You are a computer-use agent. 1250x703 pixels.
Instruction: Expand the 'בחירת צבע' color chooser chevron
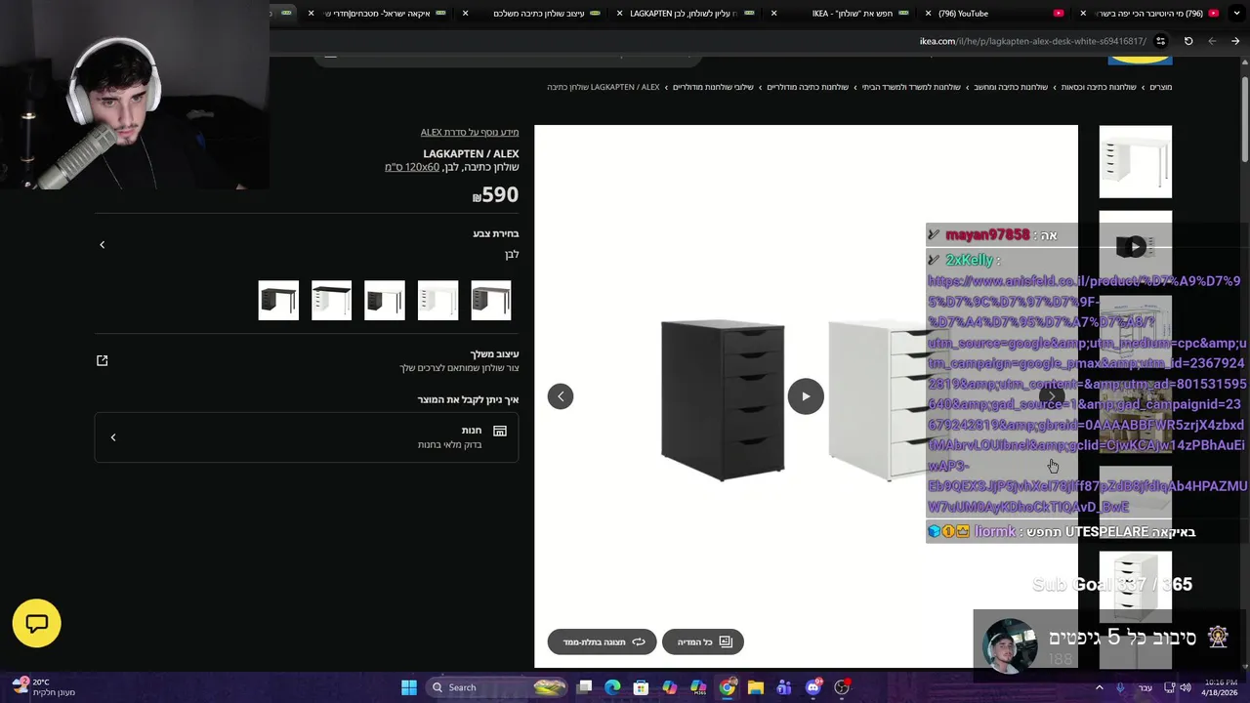point(103,244)
